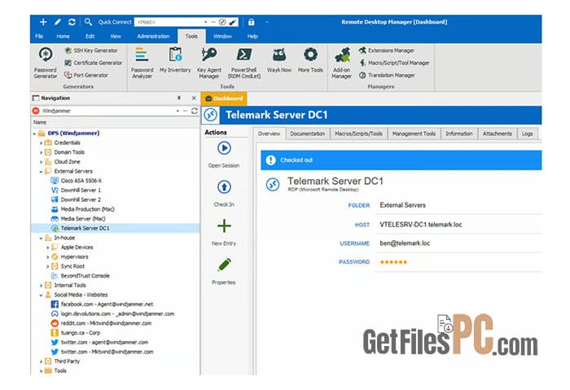Expand the Apple Devices folder
The height and width of the screenshot is (390, 570).
(x=47, y=248)
